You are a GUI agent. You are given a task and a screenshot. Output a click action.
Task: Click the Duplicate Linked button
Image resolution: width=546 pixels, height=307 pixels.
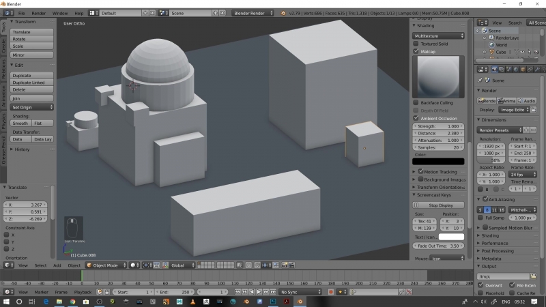coord(31,83)
